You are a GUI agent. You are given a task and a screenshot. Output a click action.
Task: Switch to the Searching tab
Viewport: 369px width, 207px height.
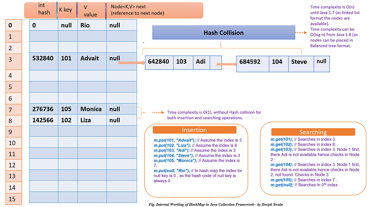[313, 132]
